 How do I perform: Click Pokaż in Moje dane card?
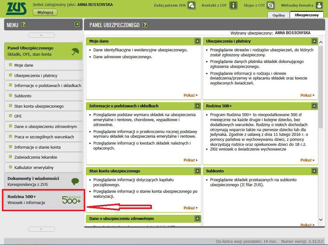[190, 95]
